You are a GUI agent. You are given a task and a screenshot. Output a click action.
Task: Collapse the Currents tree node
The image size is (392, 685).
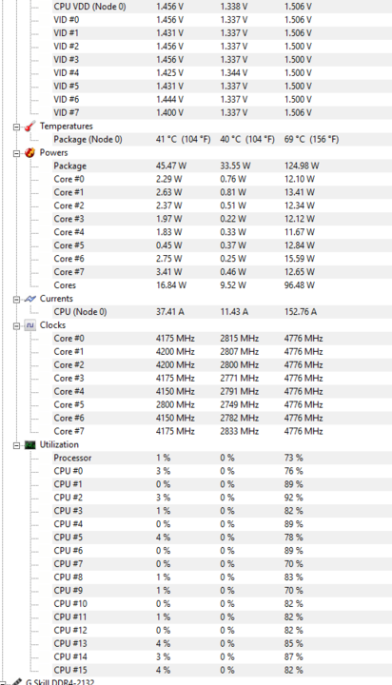(x=16, y=300)
